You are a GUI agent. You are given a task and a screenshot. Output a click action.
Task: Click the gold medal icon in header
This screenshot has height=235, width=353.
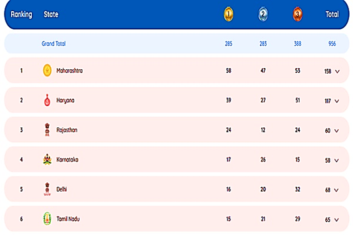point(228,15)
